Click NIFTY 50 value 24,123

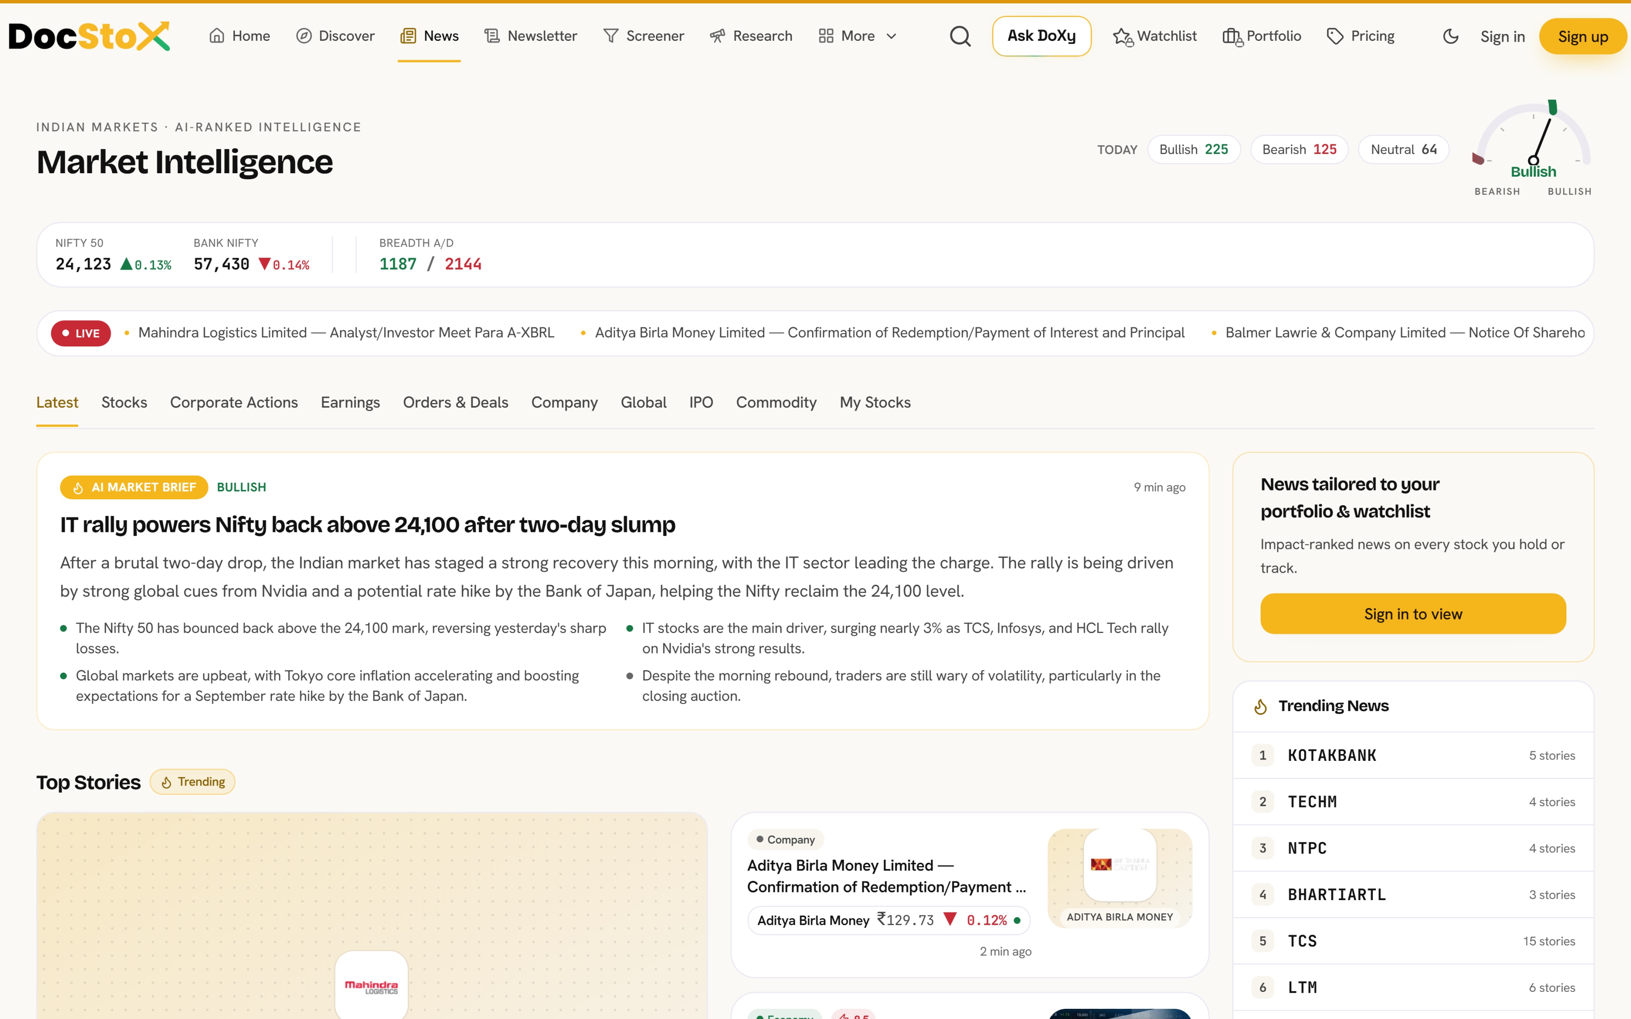point(84,264)
